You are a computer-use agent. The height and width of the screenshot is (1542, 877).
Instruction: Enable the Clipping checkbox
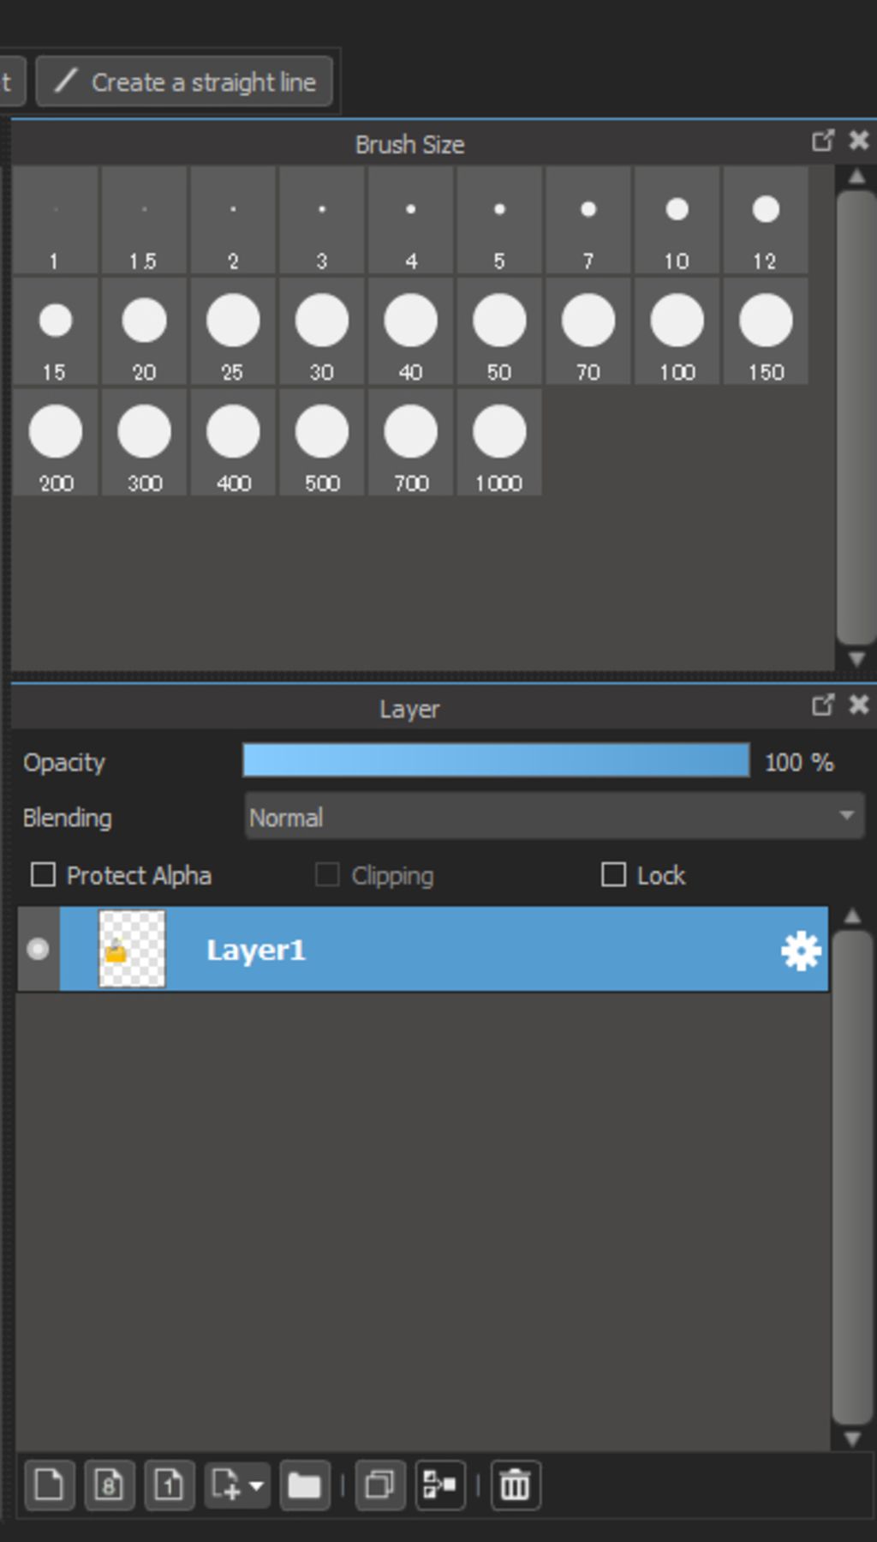[x=327, y=875]
